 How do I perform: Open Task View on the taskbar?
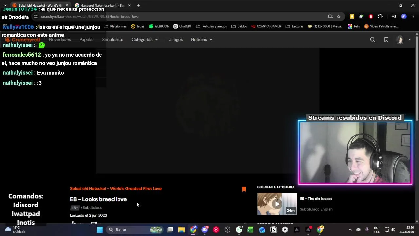(170, 230)
